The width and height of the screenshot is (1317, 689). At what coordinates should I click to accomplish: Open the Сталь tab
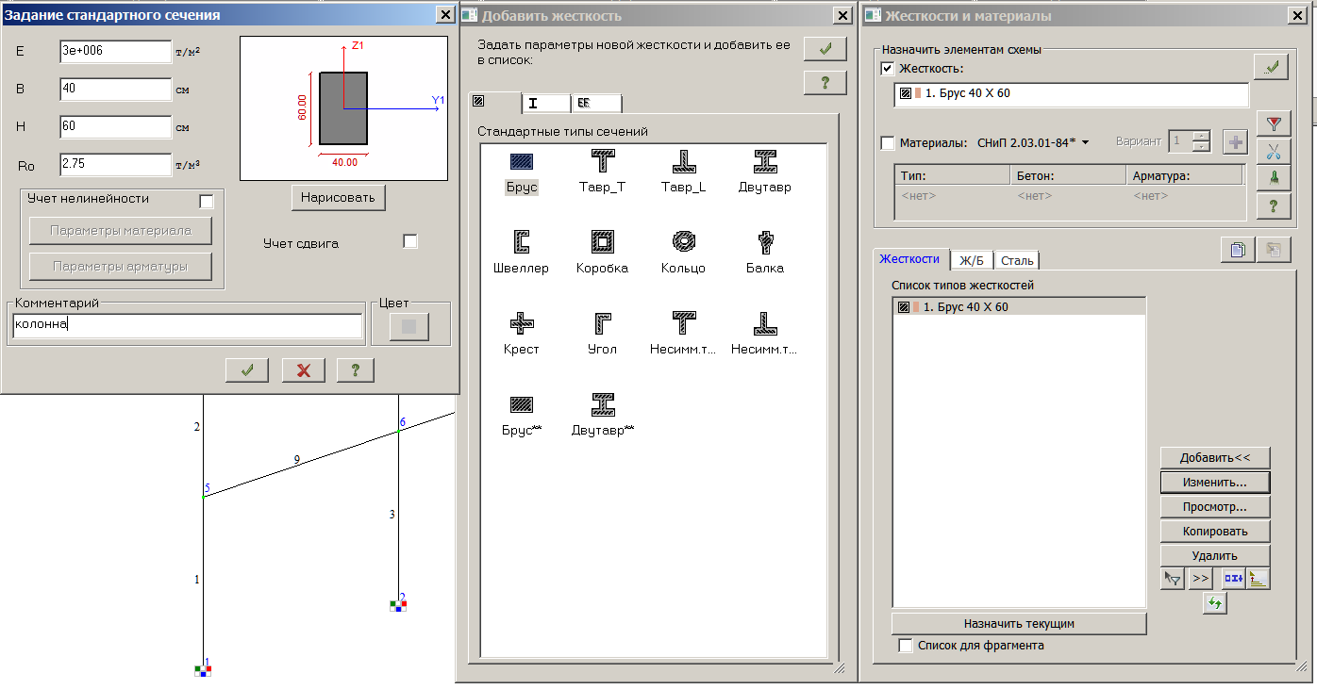[1017, 260]
